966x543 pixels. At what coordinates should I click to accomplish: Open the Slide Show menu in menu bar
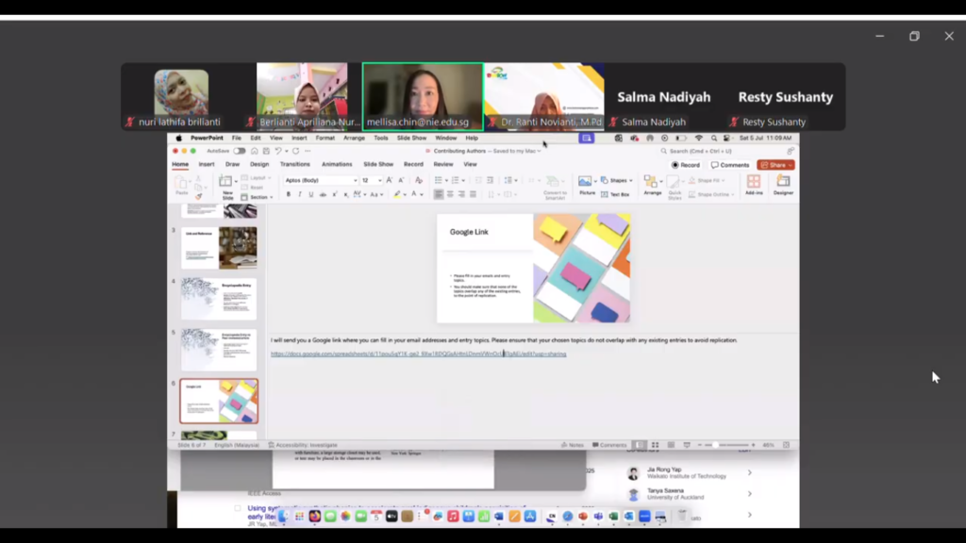411,138
